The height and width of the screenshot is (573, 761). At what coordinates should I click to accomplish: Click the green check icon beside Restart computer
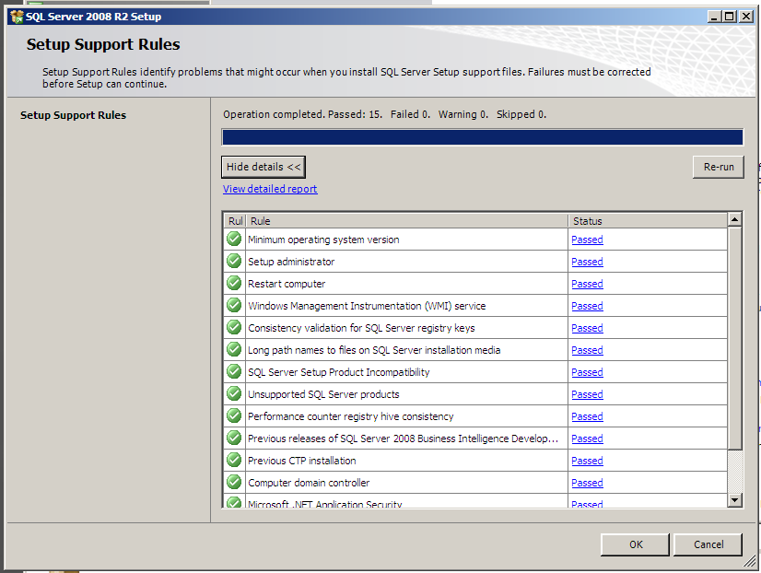234,283
